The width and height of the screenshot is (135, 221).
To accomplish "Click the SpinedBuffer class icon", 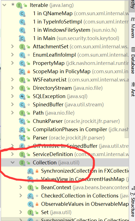I will point(22,105).
